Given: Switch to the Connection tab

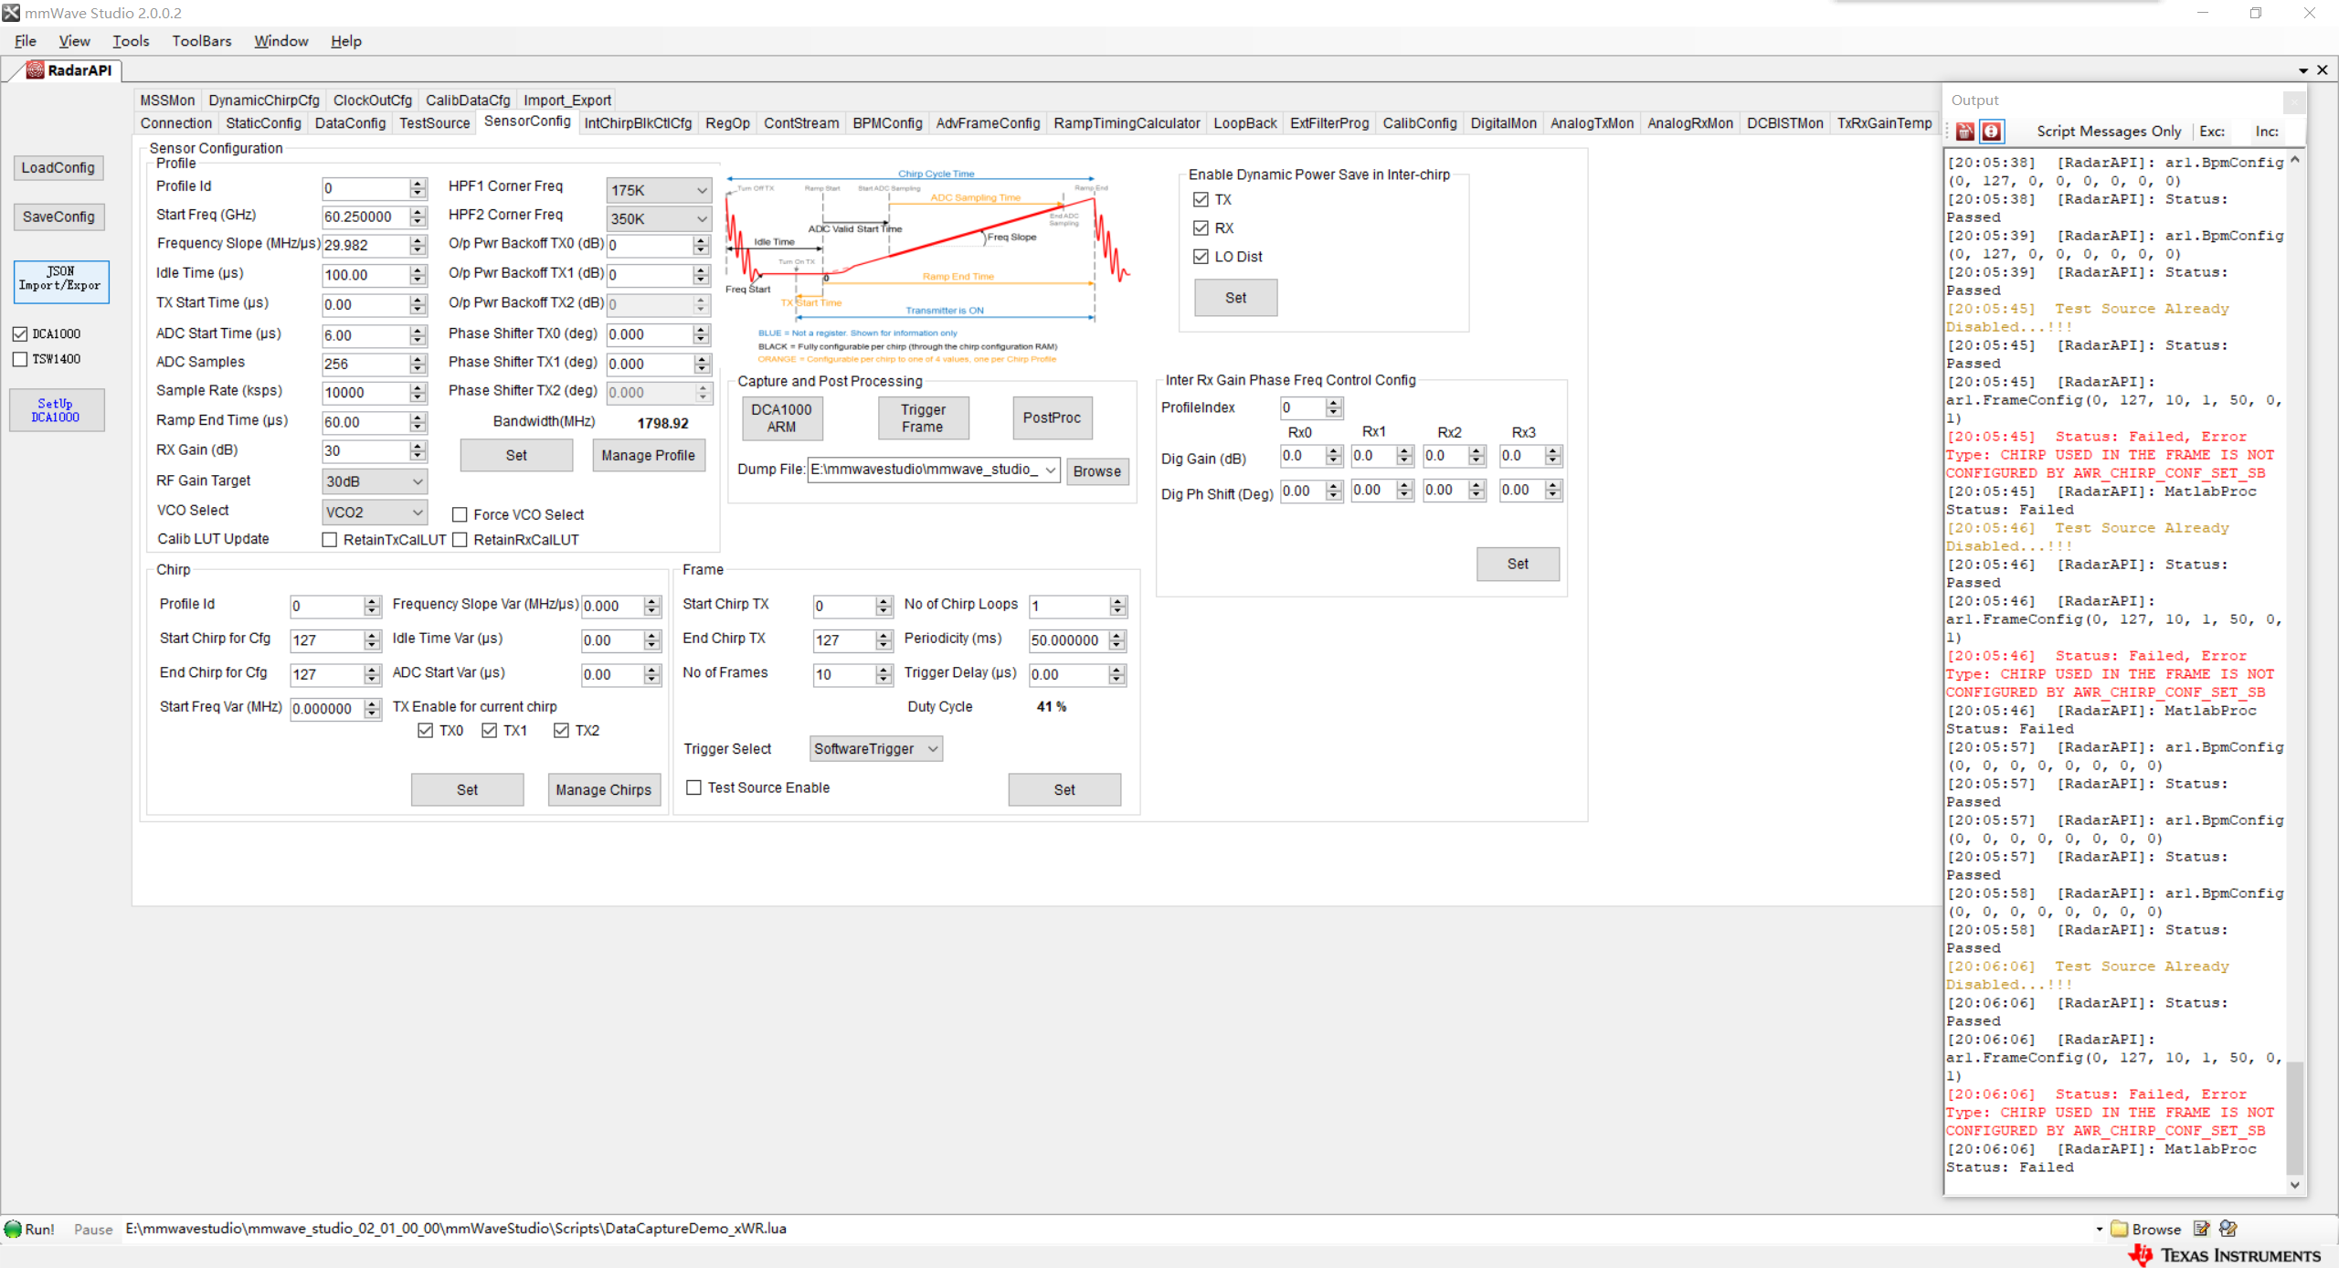Looking at the screenshot, I should click(x=175, y=123).
